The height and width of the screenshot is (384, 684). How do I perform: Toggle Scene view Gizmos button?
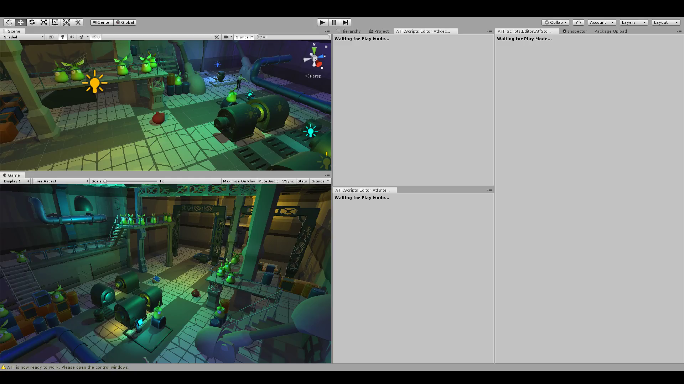242,37
